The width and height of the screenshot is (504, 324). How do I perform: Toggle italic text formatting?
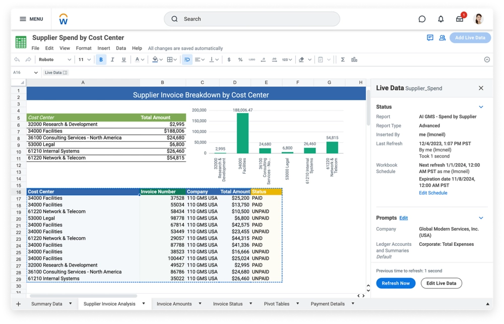[x=112, y=60]
